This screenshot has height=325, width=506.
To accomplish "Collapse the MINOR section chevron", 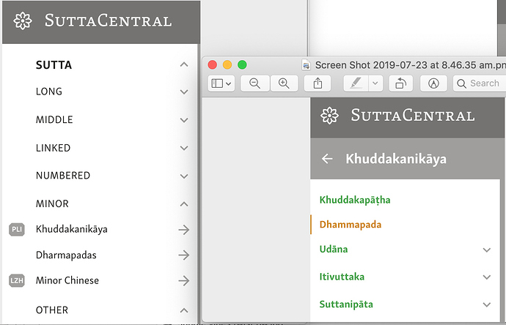I will point(184,204).
